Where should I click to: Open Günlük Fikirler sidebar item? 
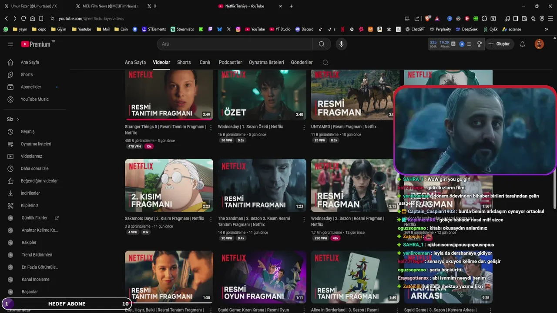[34, 218]
